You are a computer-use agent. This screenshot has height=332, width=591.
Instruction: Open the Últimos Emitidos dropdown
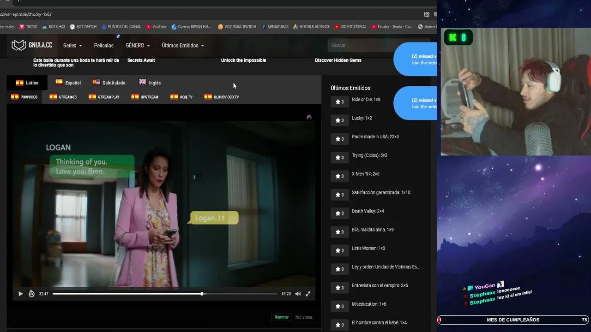[x=183, y=46]
